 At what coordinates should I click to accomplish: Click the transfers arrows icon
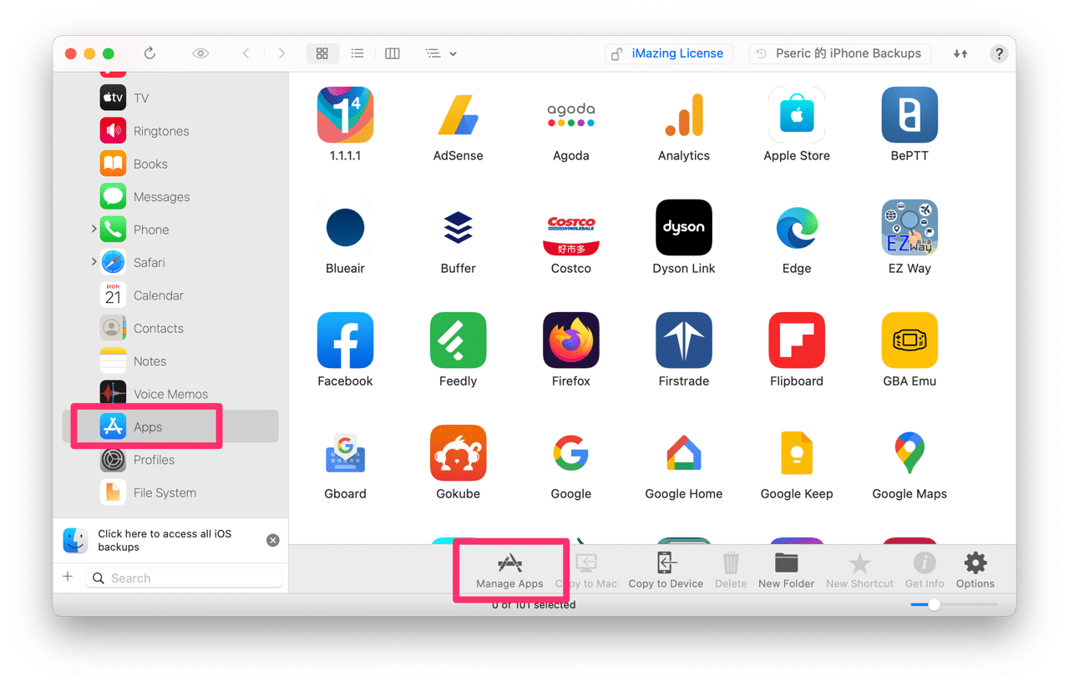click(x=960, y=53)
